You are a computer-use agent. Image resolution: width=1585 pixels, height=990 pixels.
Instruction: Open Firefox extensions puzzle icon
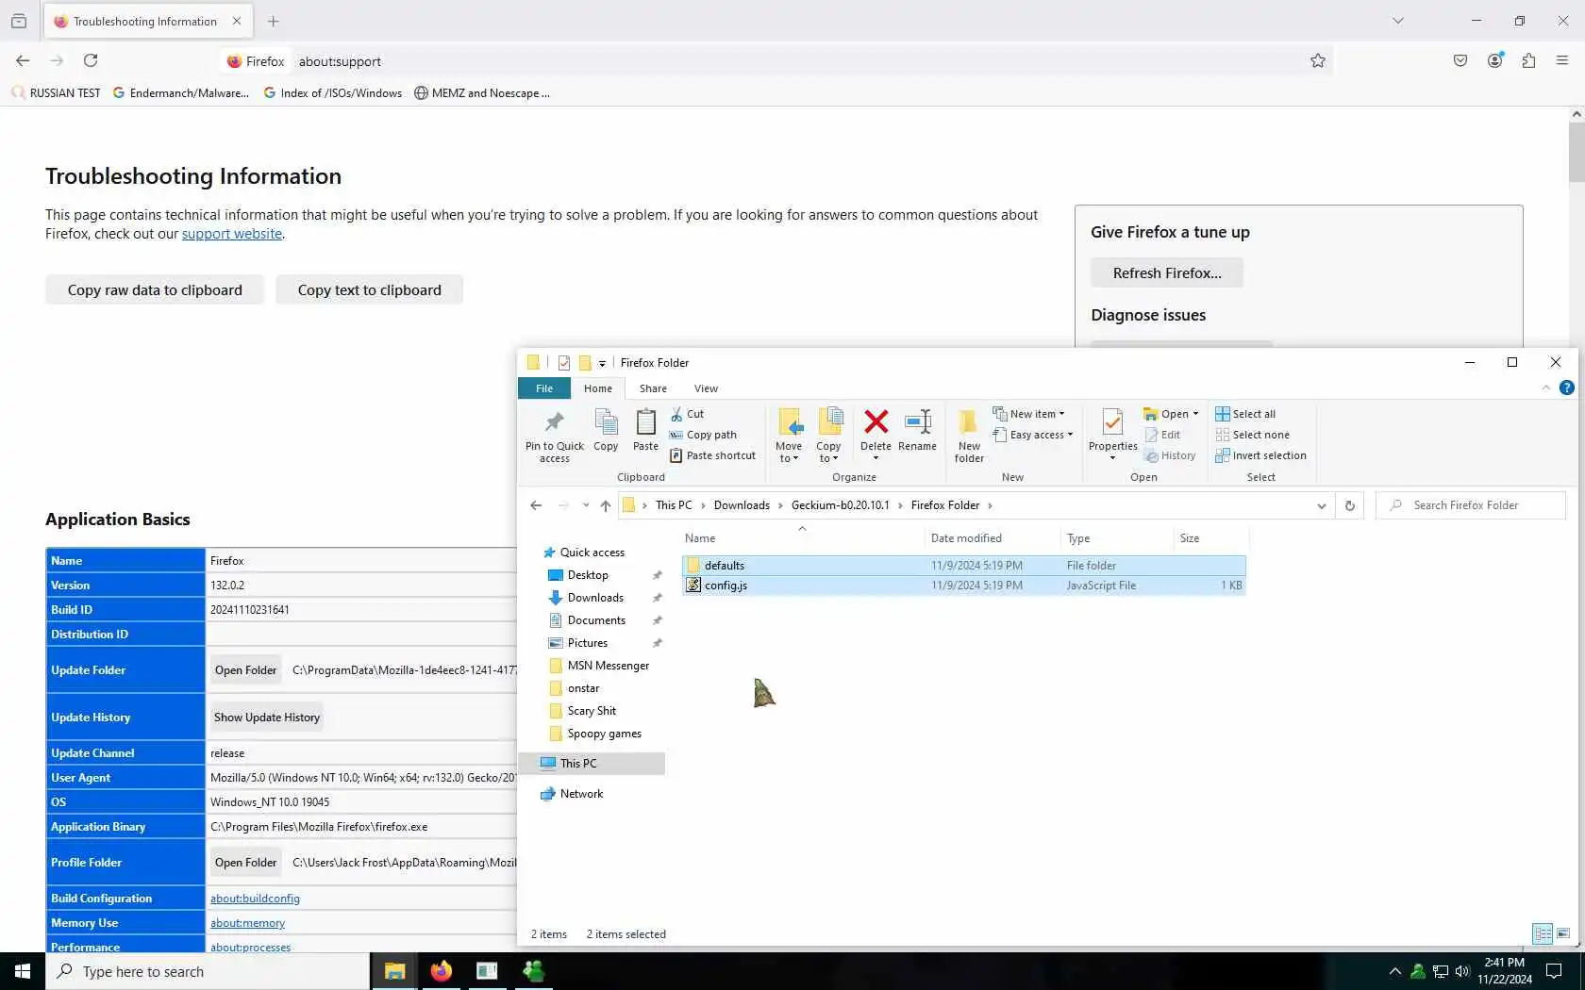(1528, 60)
